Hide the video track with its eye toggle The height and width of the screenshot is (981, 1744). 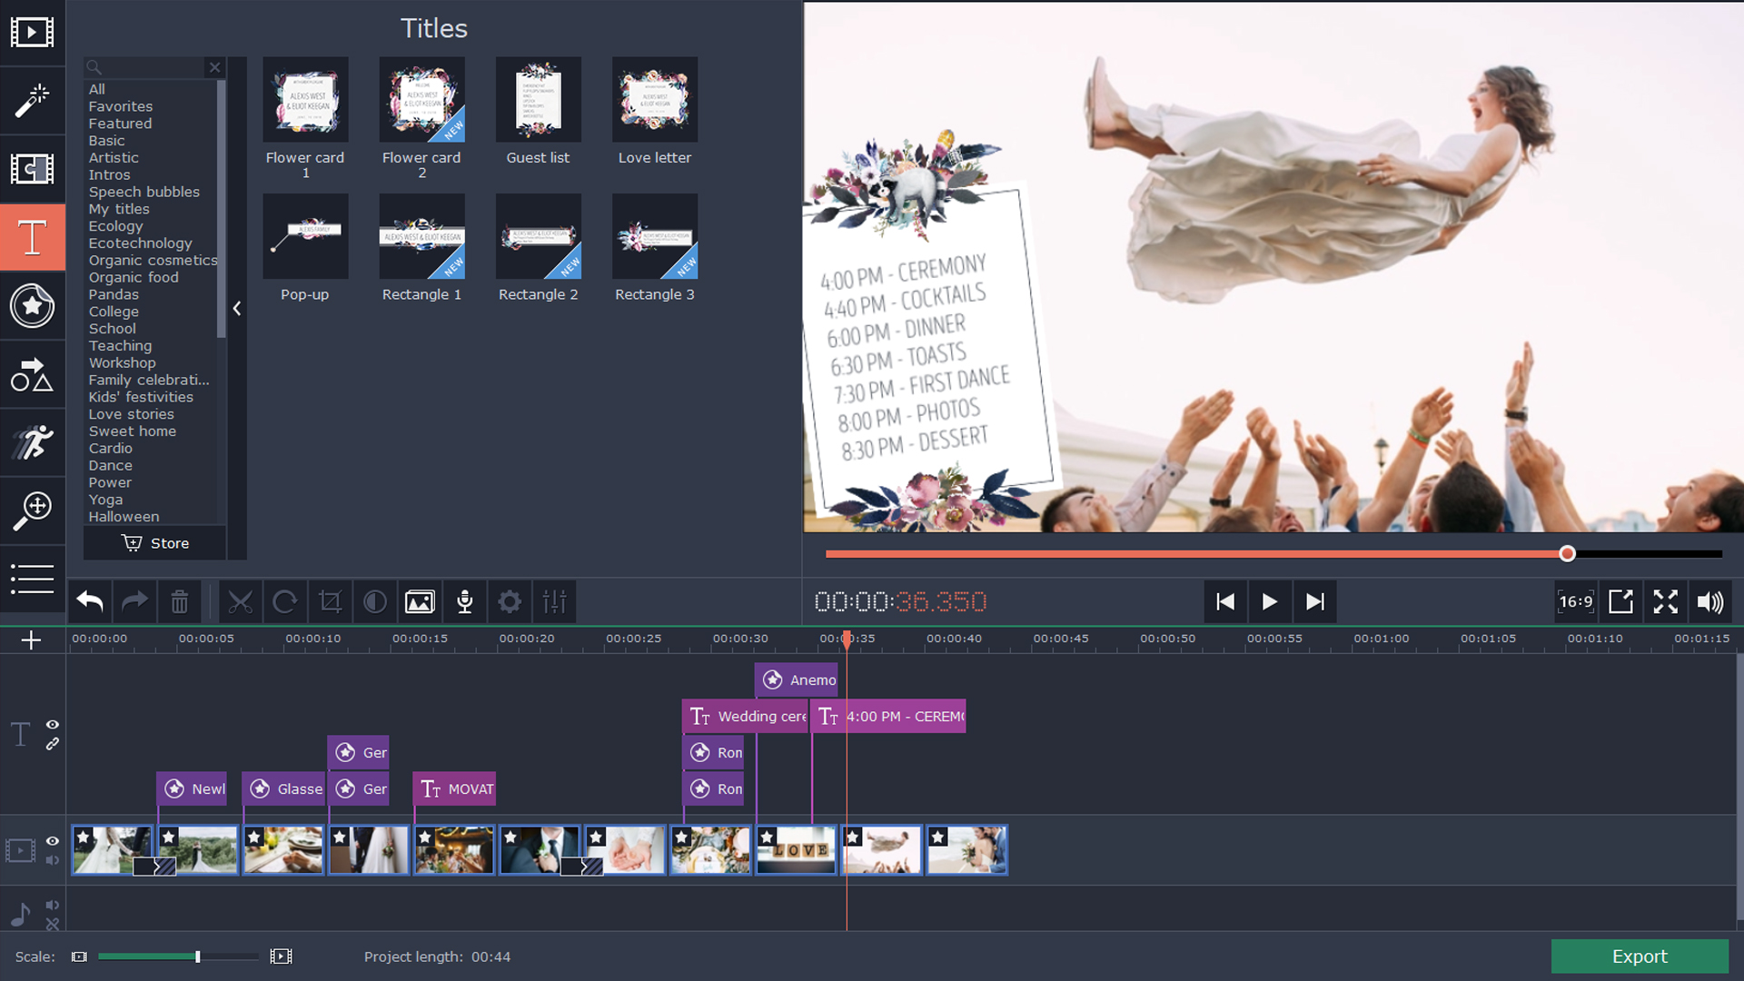tap(52, 840)
